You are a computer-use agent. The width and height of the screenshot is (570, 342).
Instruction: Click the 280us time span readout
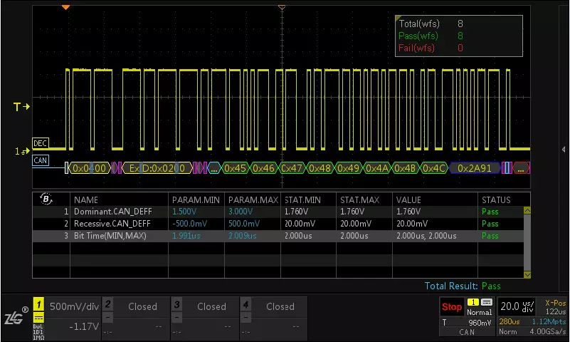[510, 321]
